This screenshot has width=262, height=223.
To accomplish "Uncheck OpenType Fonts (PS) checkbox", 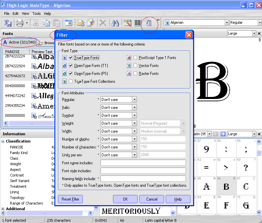I will pyautogui.click(x=71, y=74).
